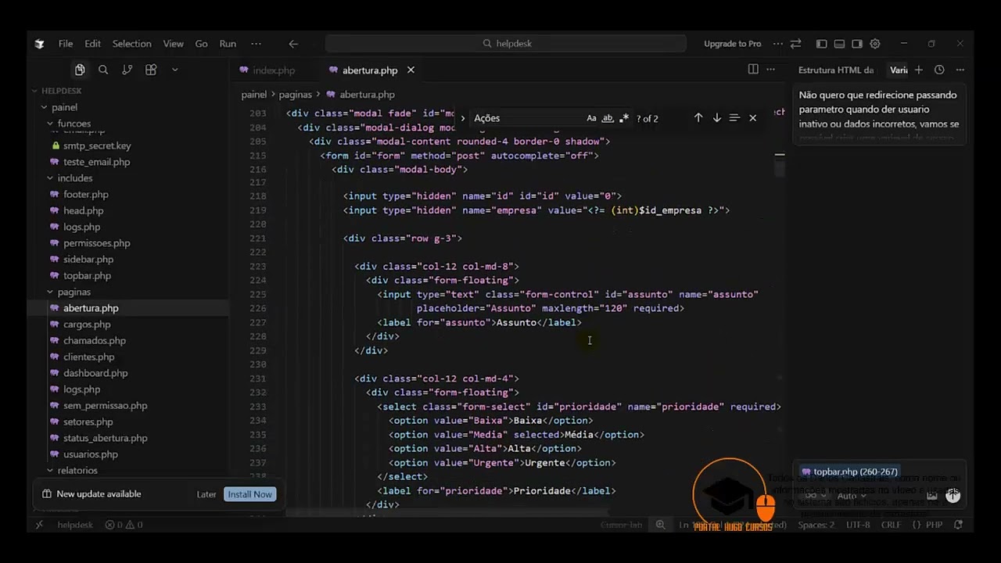Image resolution: width=1001 pixels, height=563 pixels.
Task: Go to the previous find match
Action: 698,118
